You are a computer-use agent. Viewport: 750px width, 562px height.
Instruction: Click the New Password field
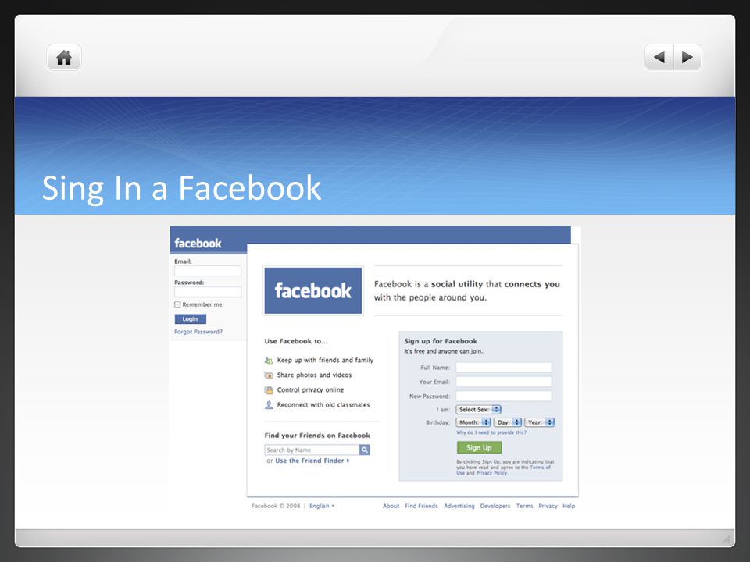click(504, 397)
